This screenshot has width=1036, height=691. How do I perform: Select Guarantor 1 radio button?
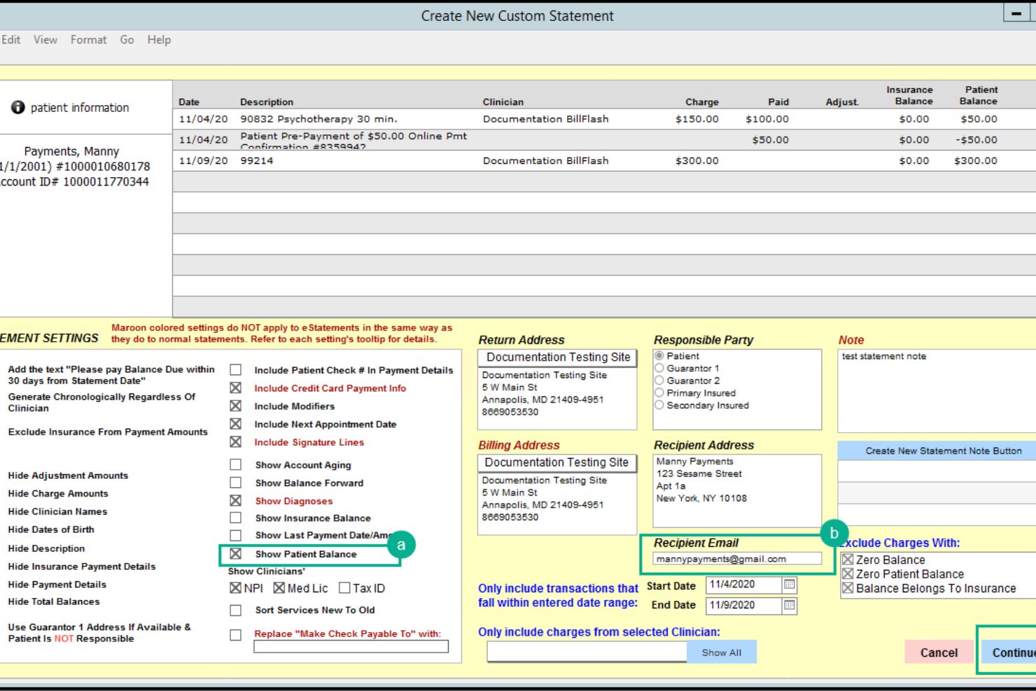pos(659,368)
